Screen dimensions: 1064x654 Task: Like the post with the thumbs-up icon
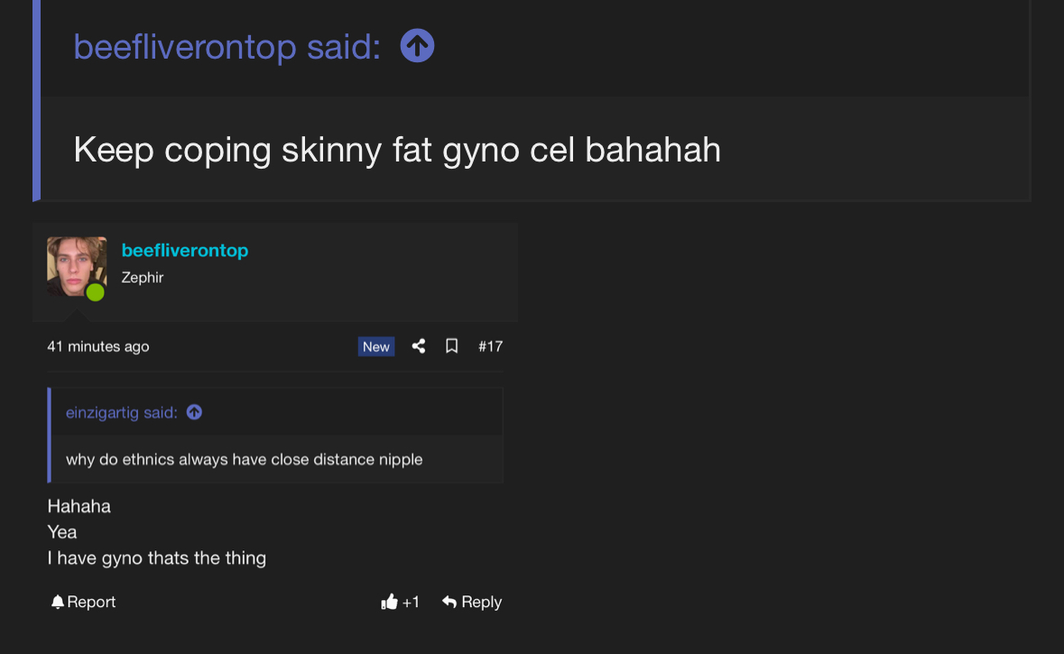390,602
